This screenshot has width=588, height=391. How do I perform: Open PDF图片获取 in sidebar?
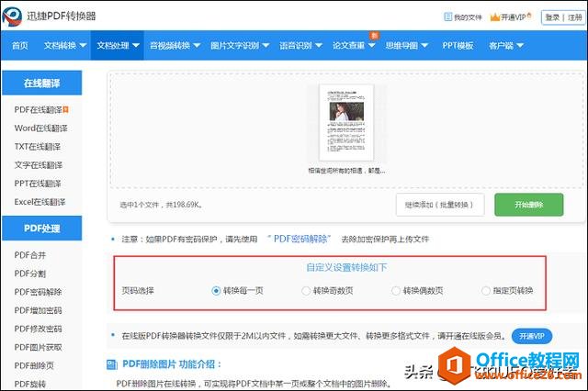point(38,347)
